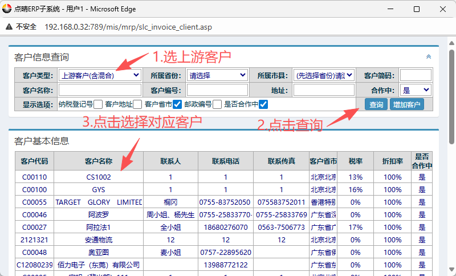
Task: Open the cooperating status dropdown
Action: pyautogui.click(x=416, y=90)
